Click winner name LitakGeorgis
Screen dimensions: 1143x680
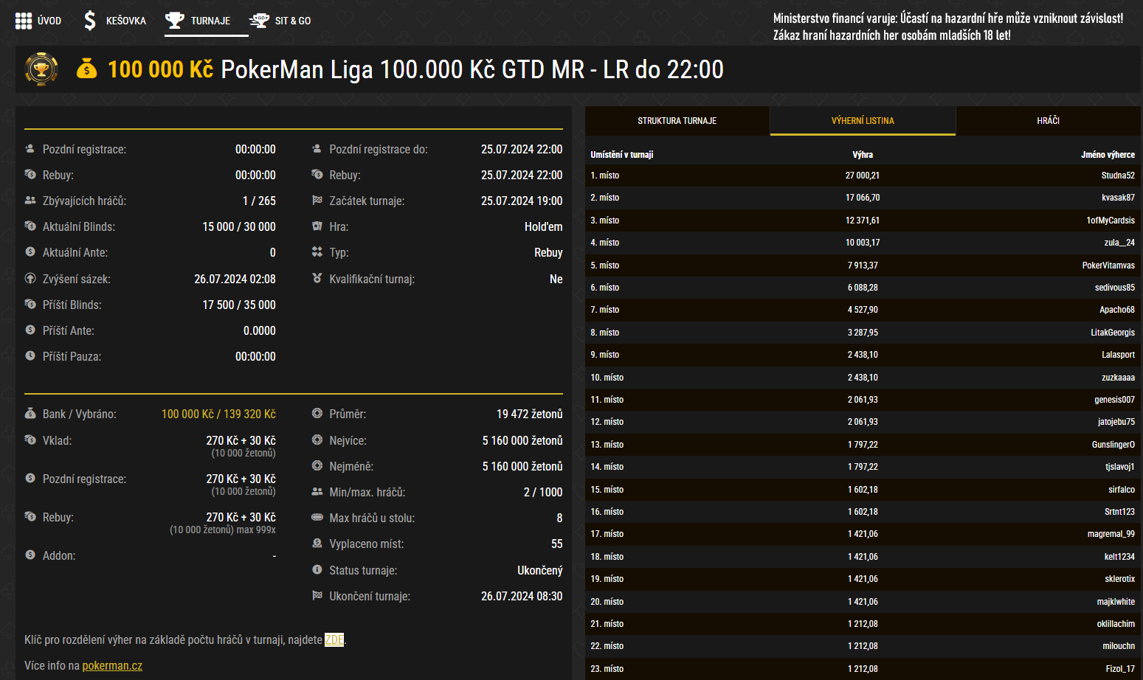tap(1113, 333)
